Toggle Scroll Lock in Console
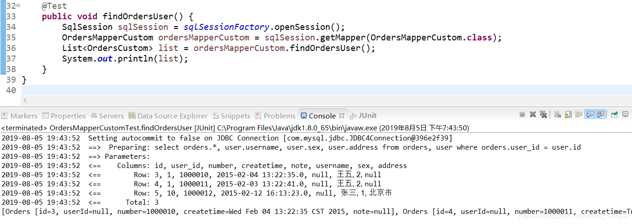This screenshot has height=224, width=632. pyautogui.click(x=568, y=114)
